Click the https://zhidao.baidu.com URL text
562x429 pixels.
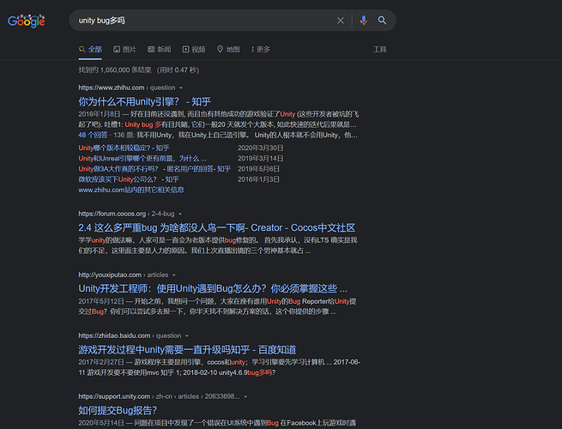(114, 335)
